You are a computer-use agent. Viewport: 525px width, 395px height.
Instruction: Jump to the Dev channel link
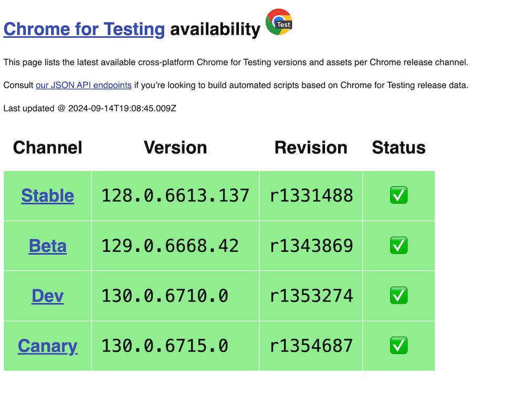point(48,296)
